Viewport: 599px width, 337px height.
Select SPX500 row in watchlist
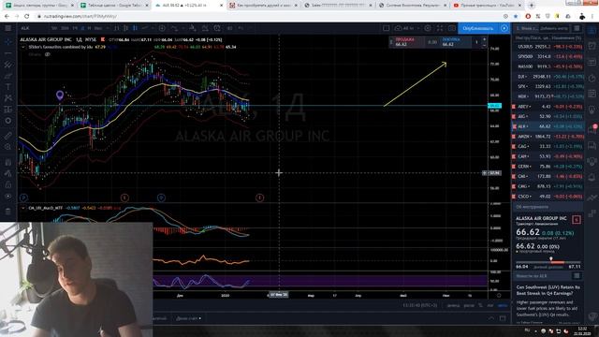click(x=548, y=56)
